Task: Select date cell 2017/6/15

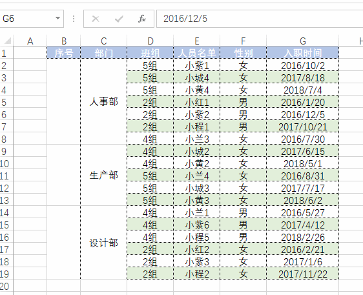Action: point(303,151)
